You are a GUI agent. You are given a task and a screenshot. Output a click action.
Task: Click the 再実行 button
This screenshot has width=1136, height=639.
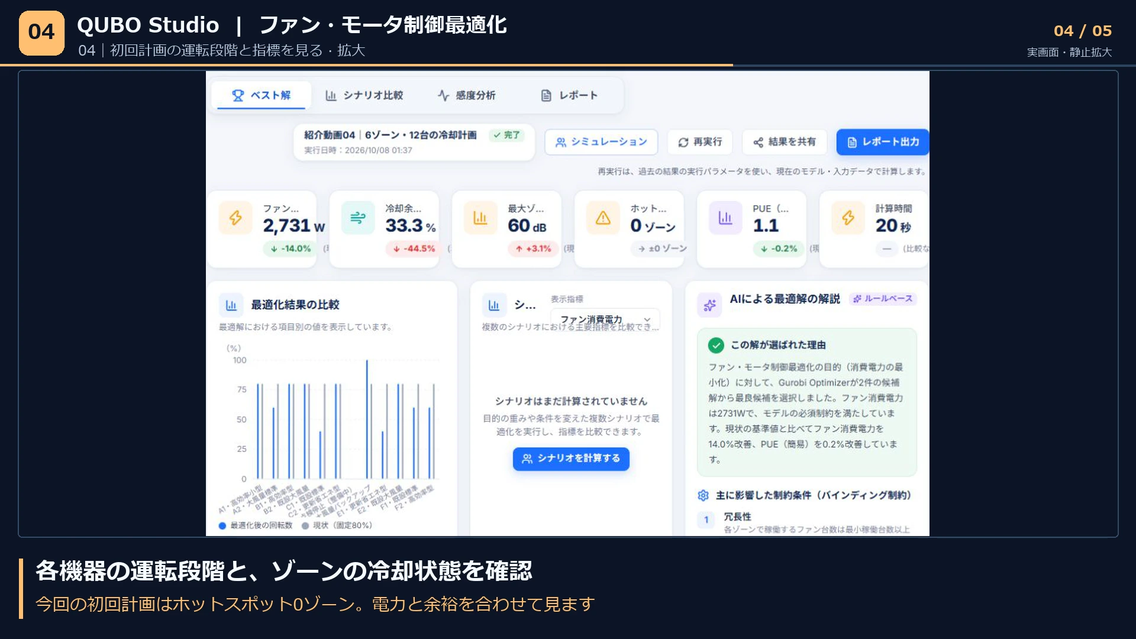[700, 142]
